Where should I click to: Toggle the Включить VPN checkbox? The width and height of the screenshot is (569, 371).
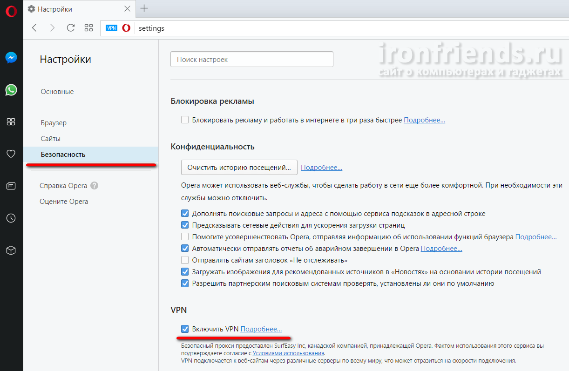click(x=185, y=329)
